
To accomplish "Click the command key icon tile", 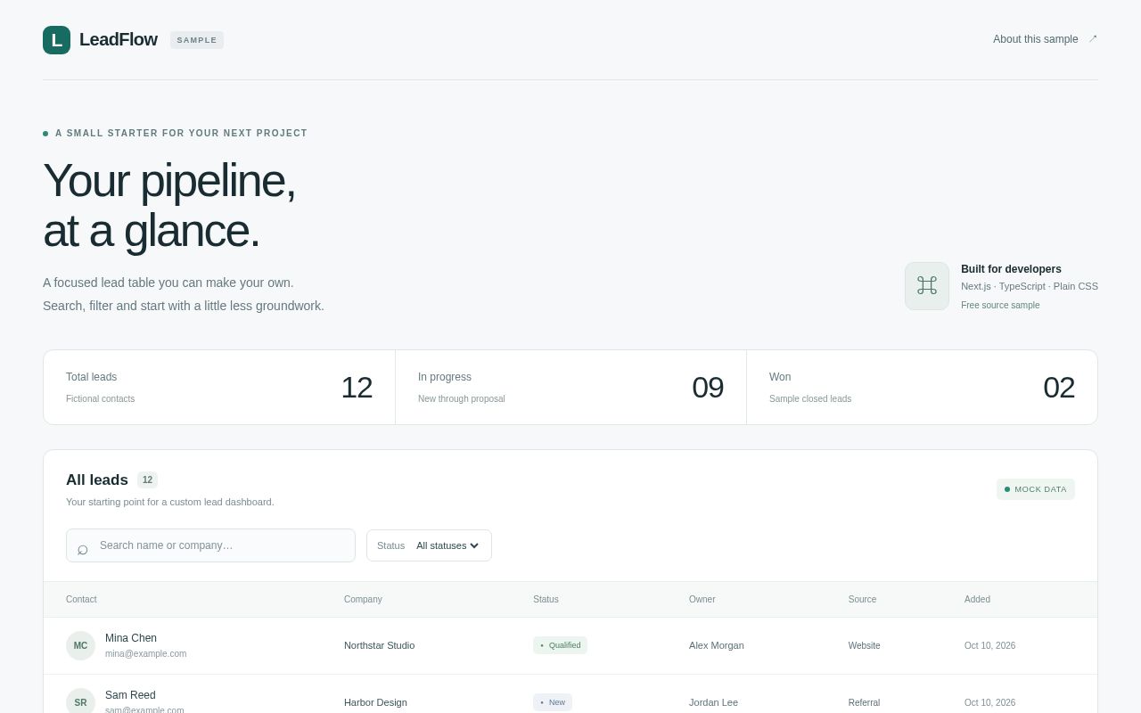I will tap(927, 286).
